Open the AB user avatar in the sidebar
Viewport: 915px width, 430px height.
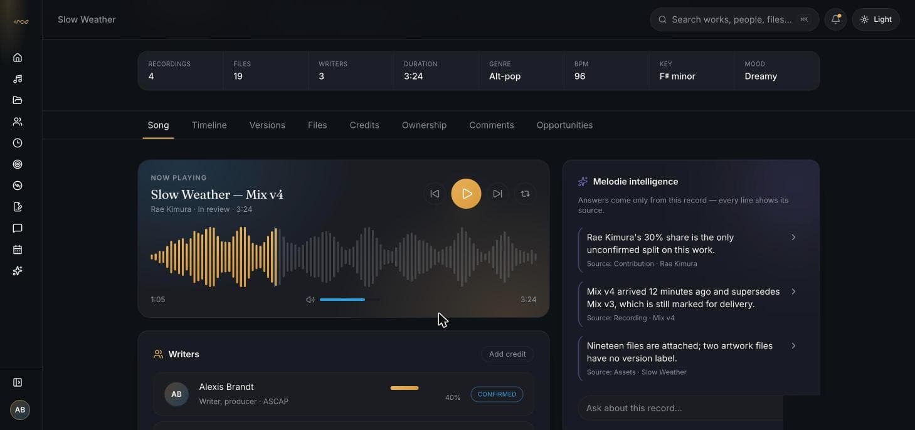[x=20, y=410]
